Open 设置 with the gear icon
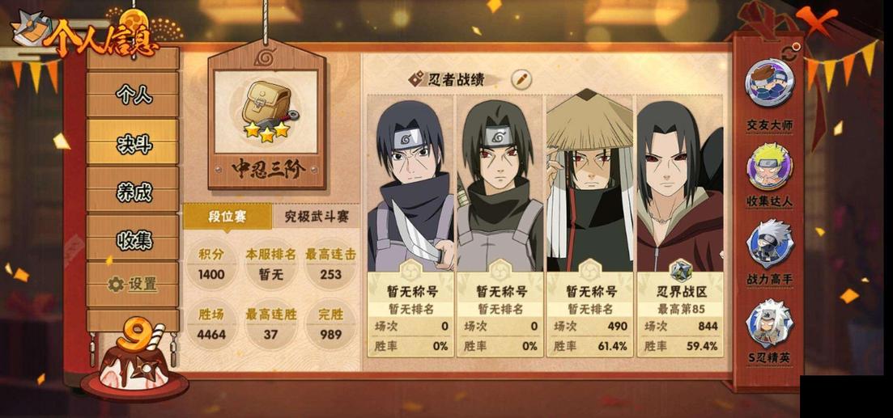The image size is (893, 418). tap(134, 284)
